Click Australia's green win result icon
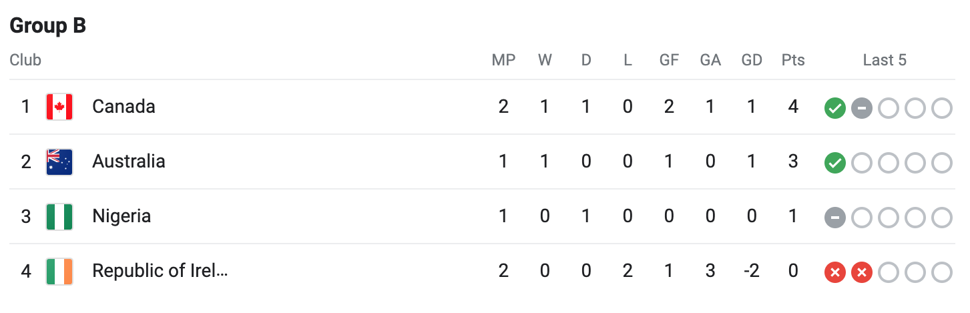Viewport: 970px width, 313px height. [835, 162]
